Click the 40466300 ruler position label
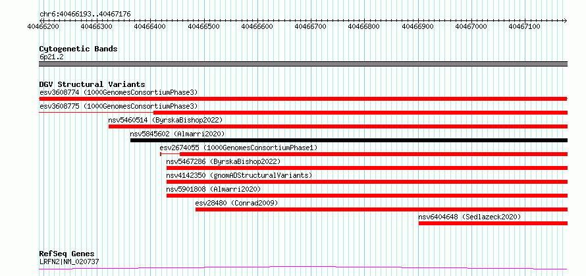 click(97, 26)
